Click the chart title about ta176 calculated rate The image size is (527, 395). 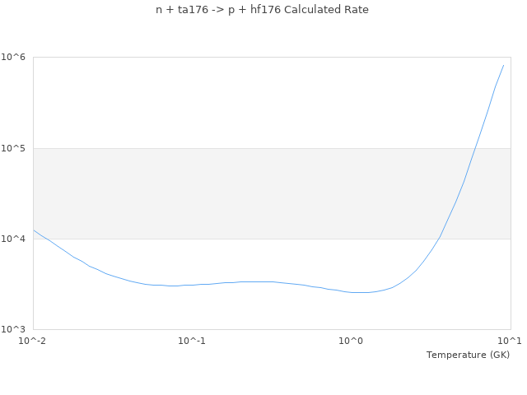click(x=262, y=10)
